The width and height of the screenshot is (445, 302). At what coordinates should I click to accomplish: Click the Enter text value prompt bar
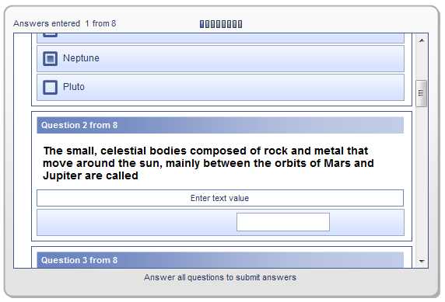(220, 198)
